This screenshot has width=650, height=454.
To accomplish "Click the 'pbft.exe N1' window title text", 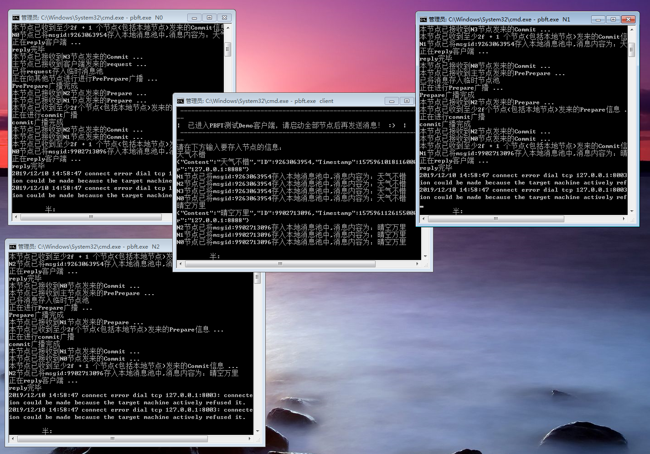I will point(553,20).
